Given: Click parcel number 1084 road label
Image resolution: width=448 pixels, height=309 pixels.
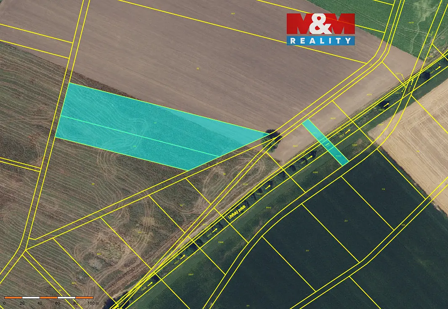Looking at the screenshot, I should [x=403, y=225].
